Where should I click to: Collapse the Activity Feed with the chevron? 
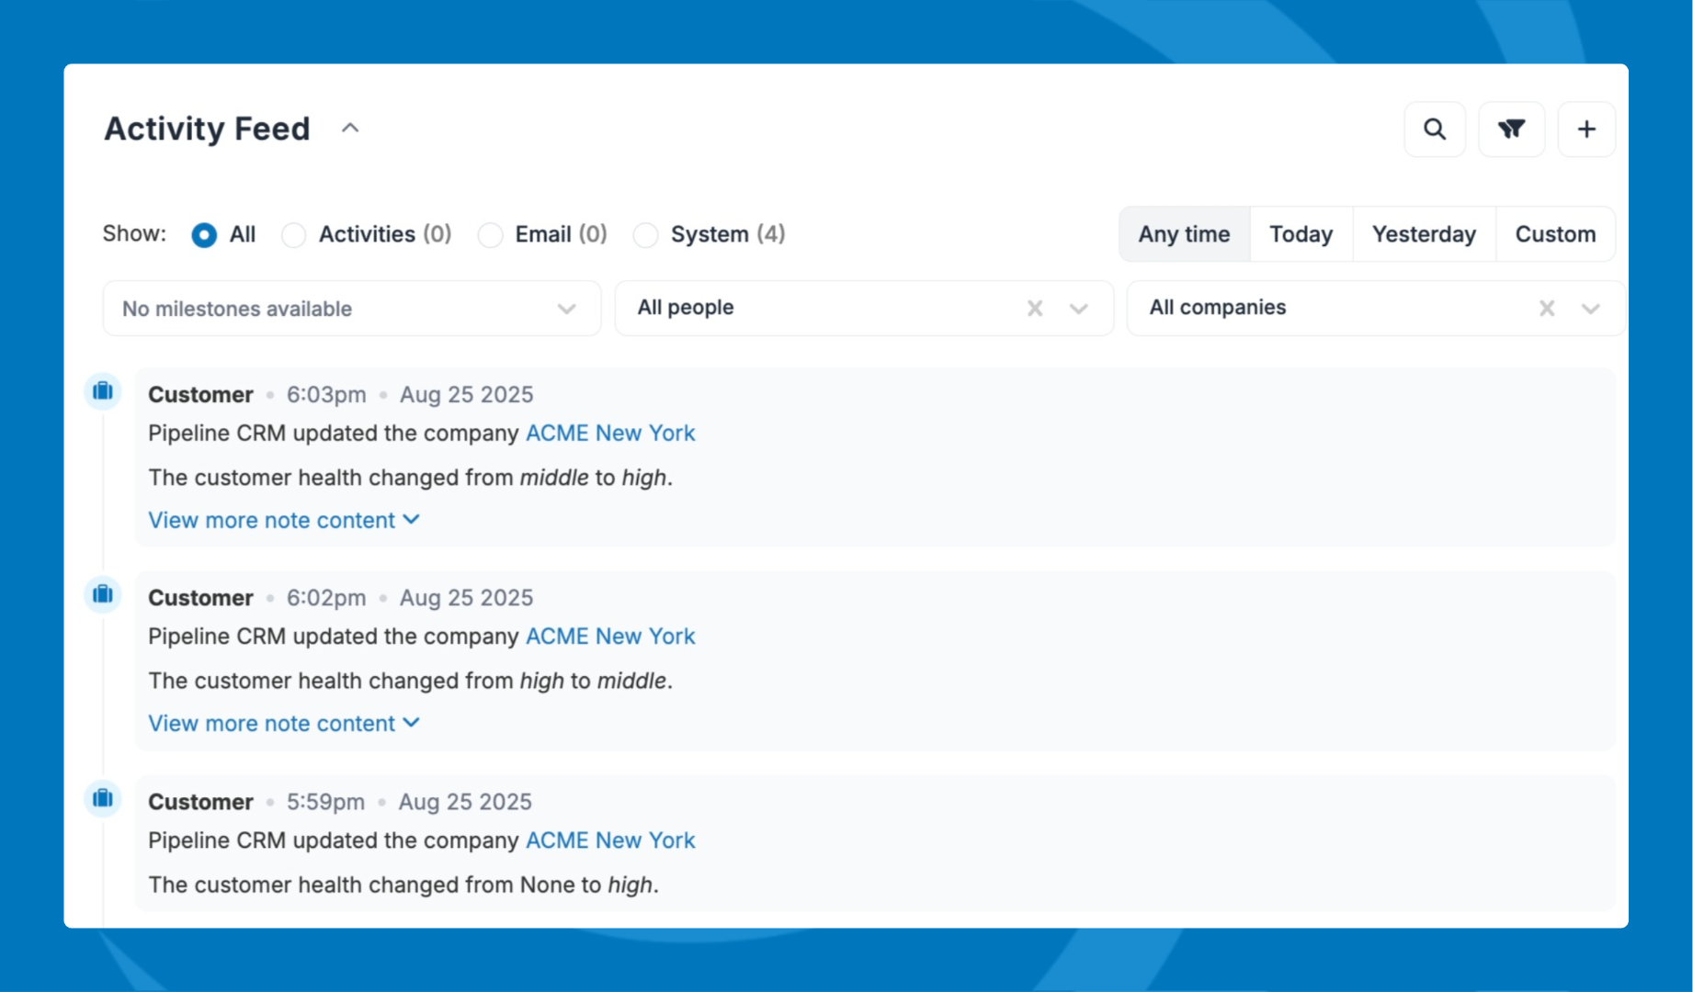[x=350, y=129]
